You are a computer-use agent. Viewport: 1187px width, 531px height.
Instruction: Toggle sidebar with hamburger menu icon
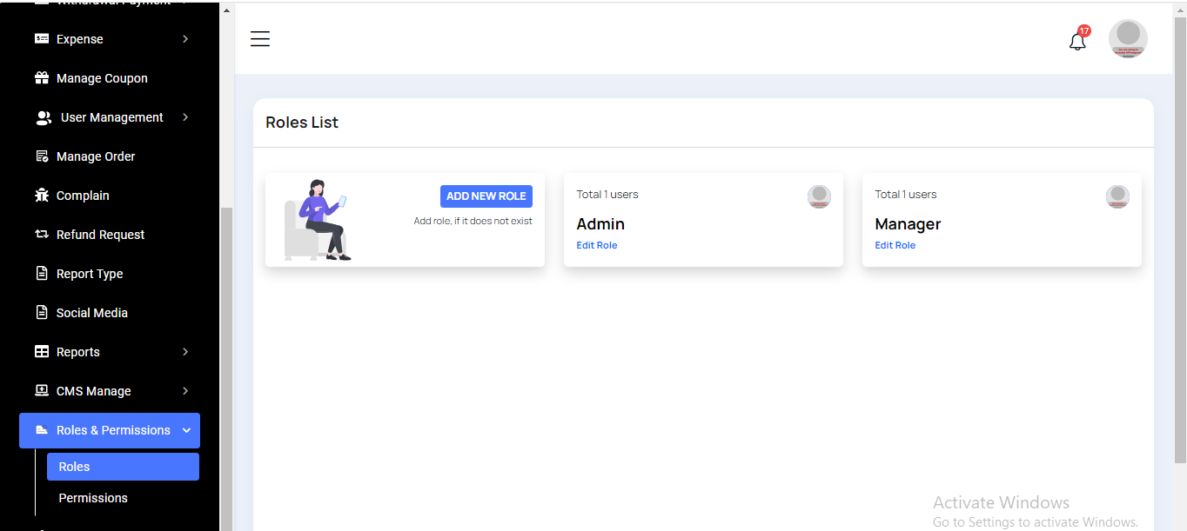point(260,39)
